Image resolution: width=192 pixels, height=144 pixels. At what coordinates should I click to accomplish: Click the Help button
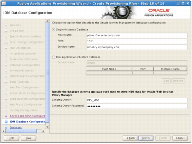coord(12,138)
